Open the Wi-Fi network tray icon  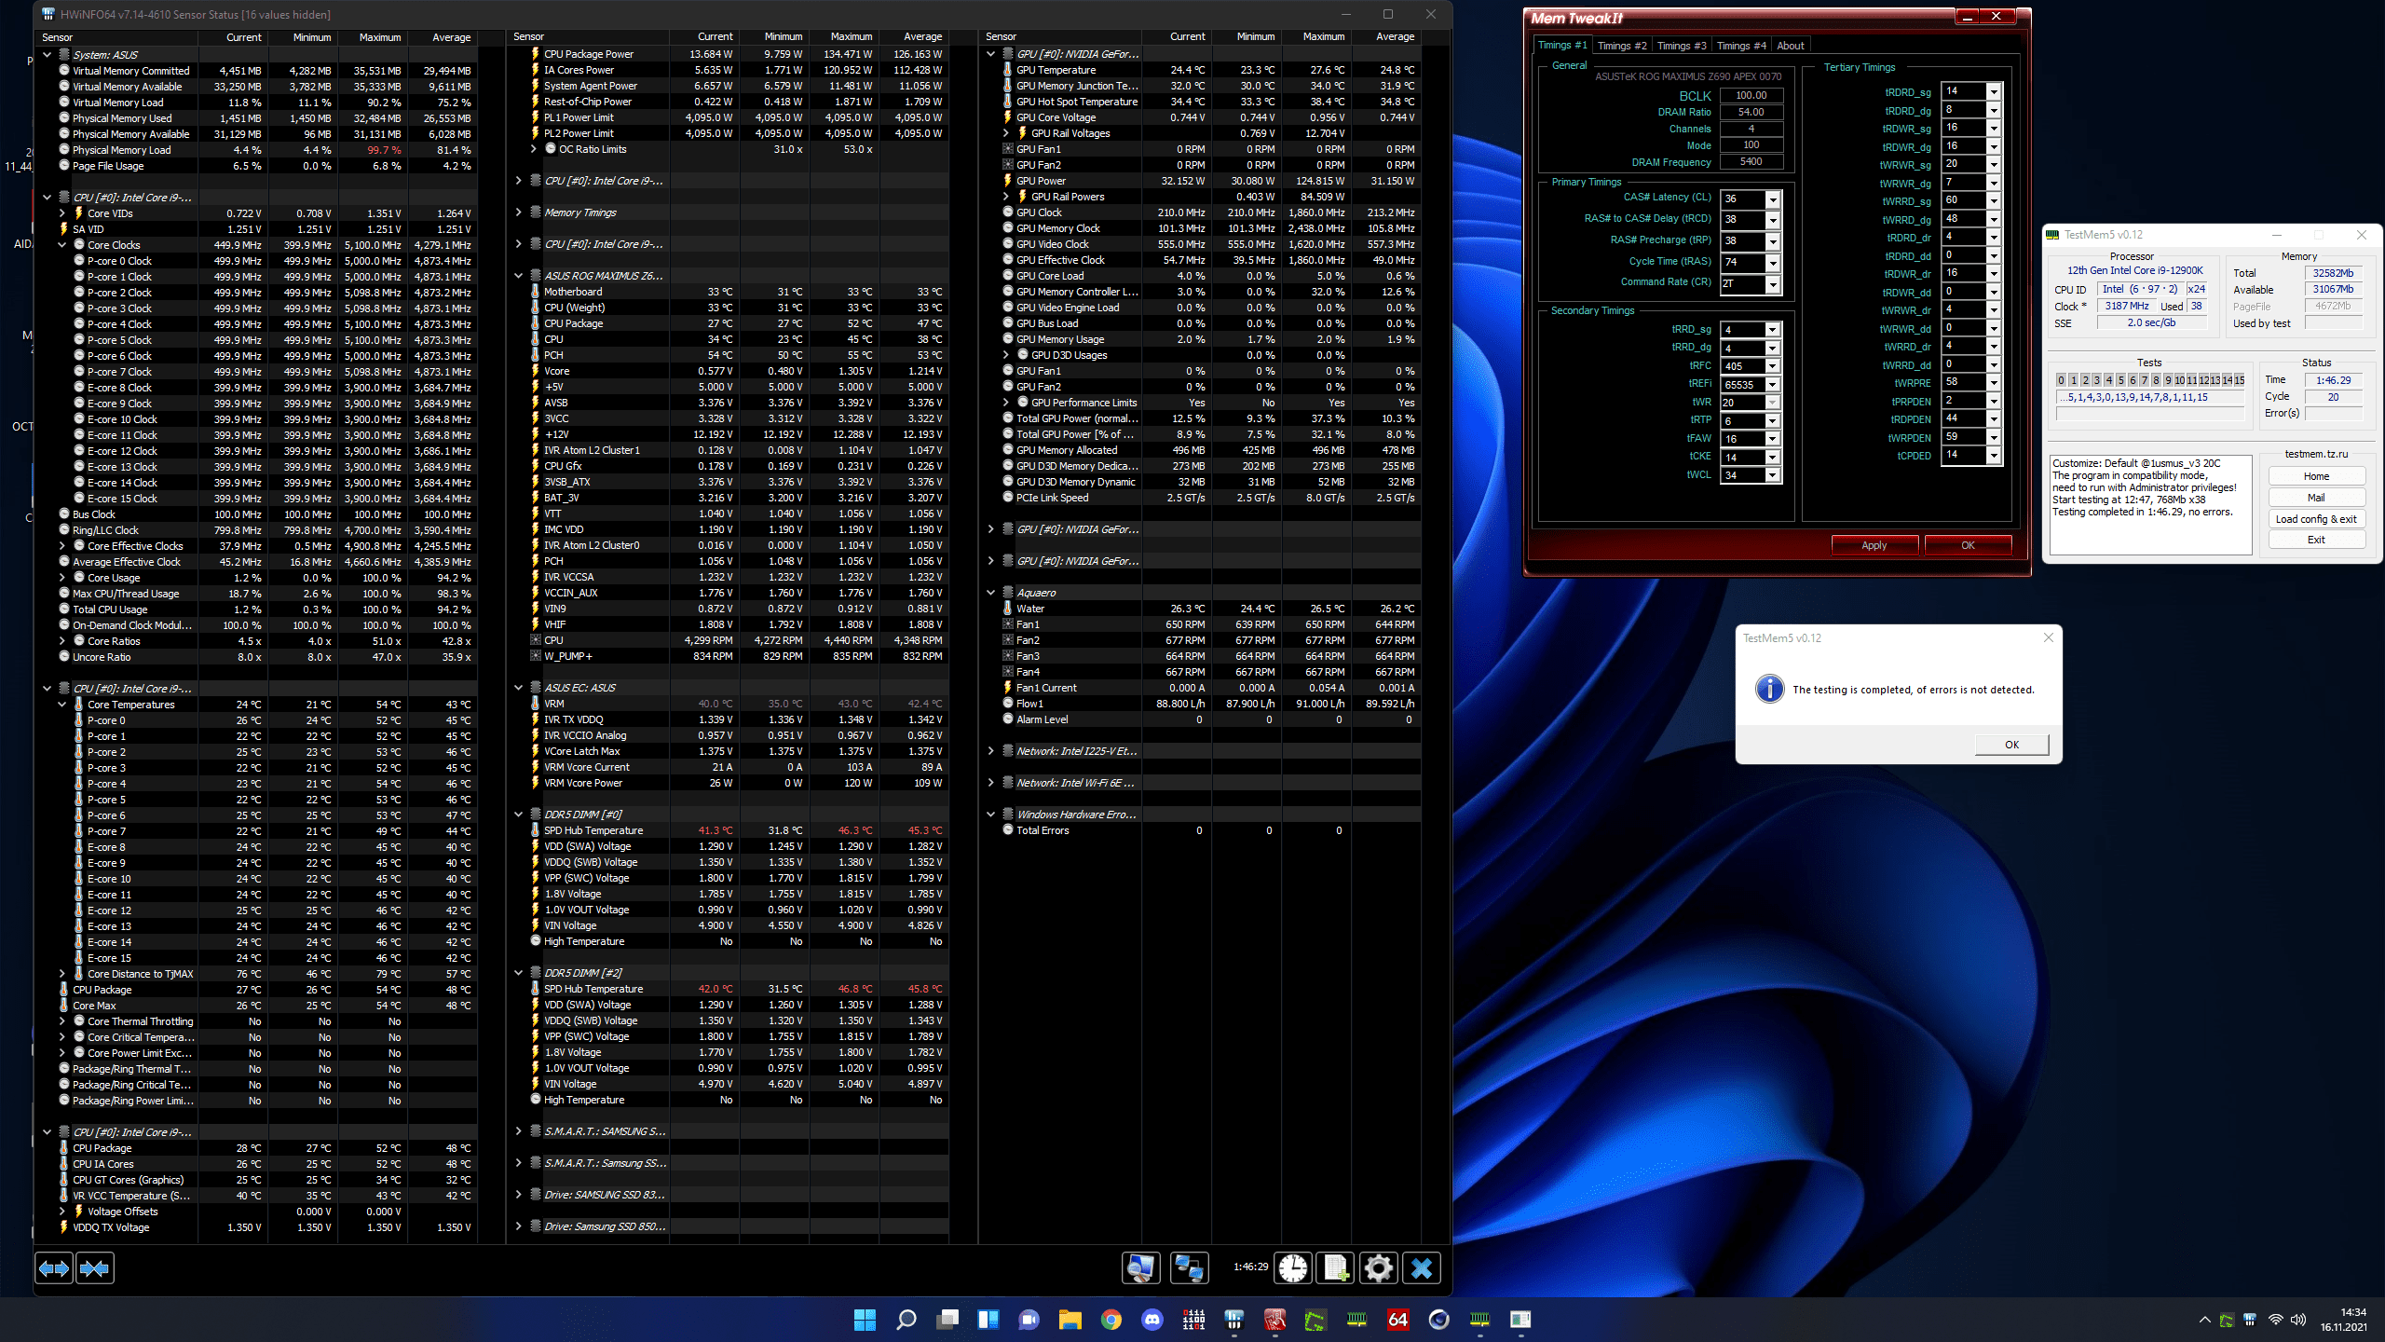(2275, 1320)
